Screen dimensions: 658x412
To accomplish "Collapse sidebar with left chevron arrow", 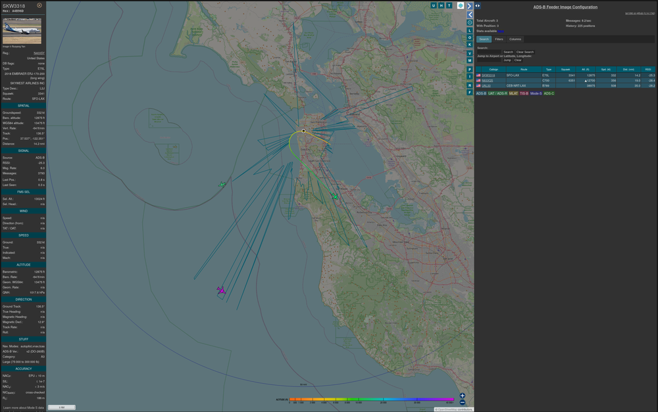I will (470, 14).
